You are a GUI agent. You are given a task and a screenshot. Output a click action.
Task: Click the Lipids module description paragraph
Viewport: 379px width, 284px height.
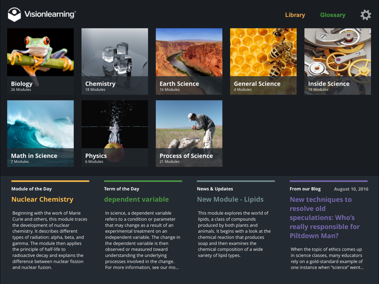pos(234,234)
